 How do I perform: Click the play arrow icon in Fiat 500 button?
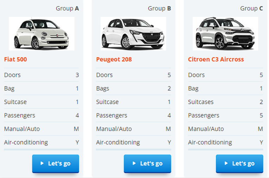tap(42, 163)
